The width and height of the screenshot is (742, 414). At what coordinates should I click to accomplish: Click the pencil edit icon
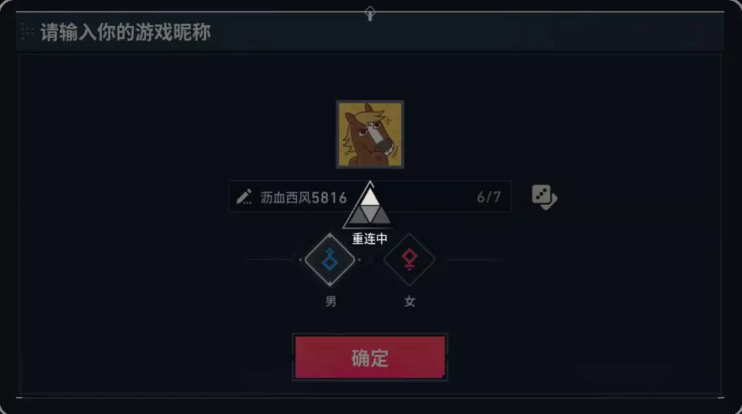[244, 197]
